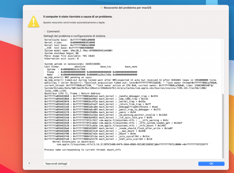This screenshot has height=173, width=234.
Task: Click the '_ntfs_mount + 0x1491' row
Action: tap(105, 126)
